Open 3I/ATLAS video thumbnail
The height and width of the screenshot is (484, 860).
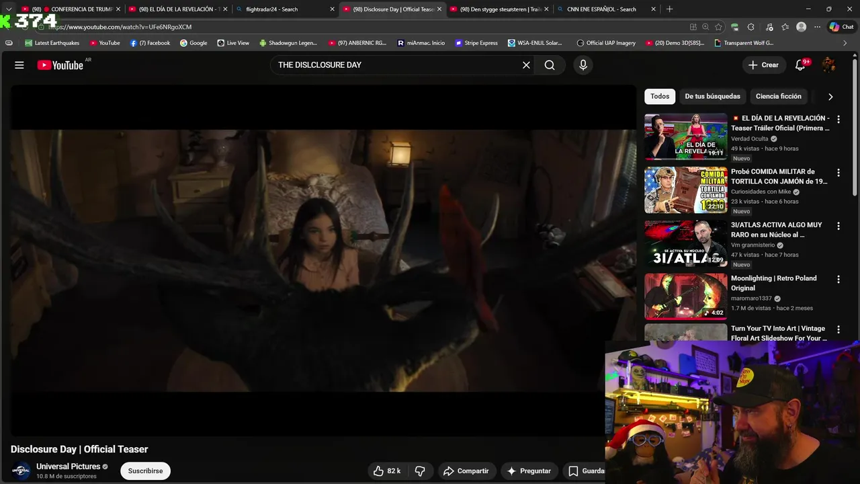pos(685,243)
